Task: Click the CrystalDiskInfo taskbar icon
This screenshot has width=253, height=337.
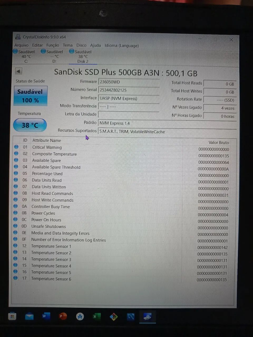Action: (x=147, y=317)
